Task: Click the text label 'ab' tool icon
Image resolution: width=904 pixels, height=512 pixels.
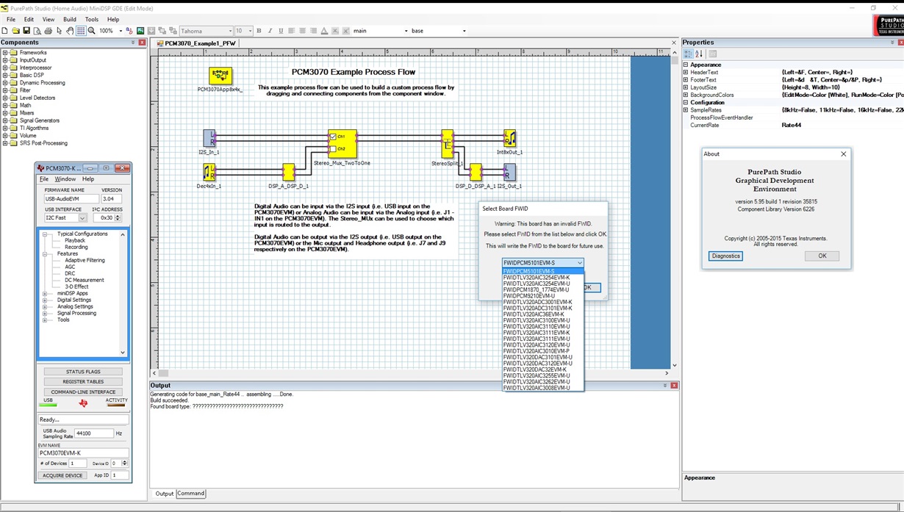Action: (129, 31)
